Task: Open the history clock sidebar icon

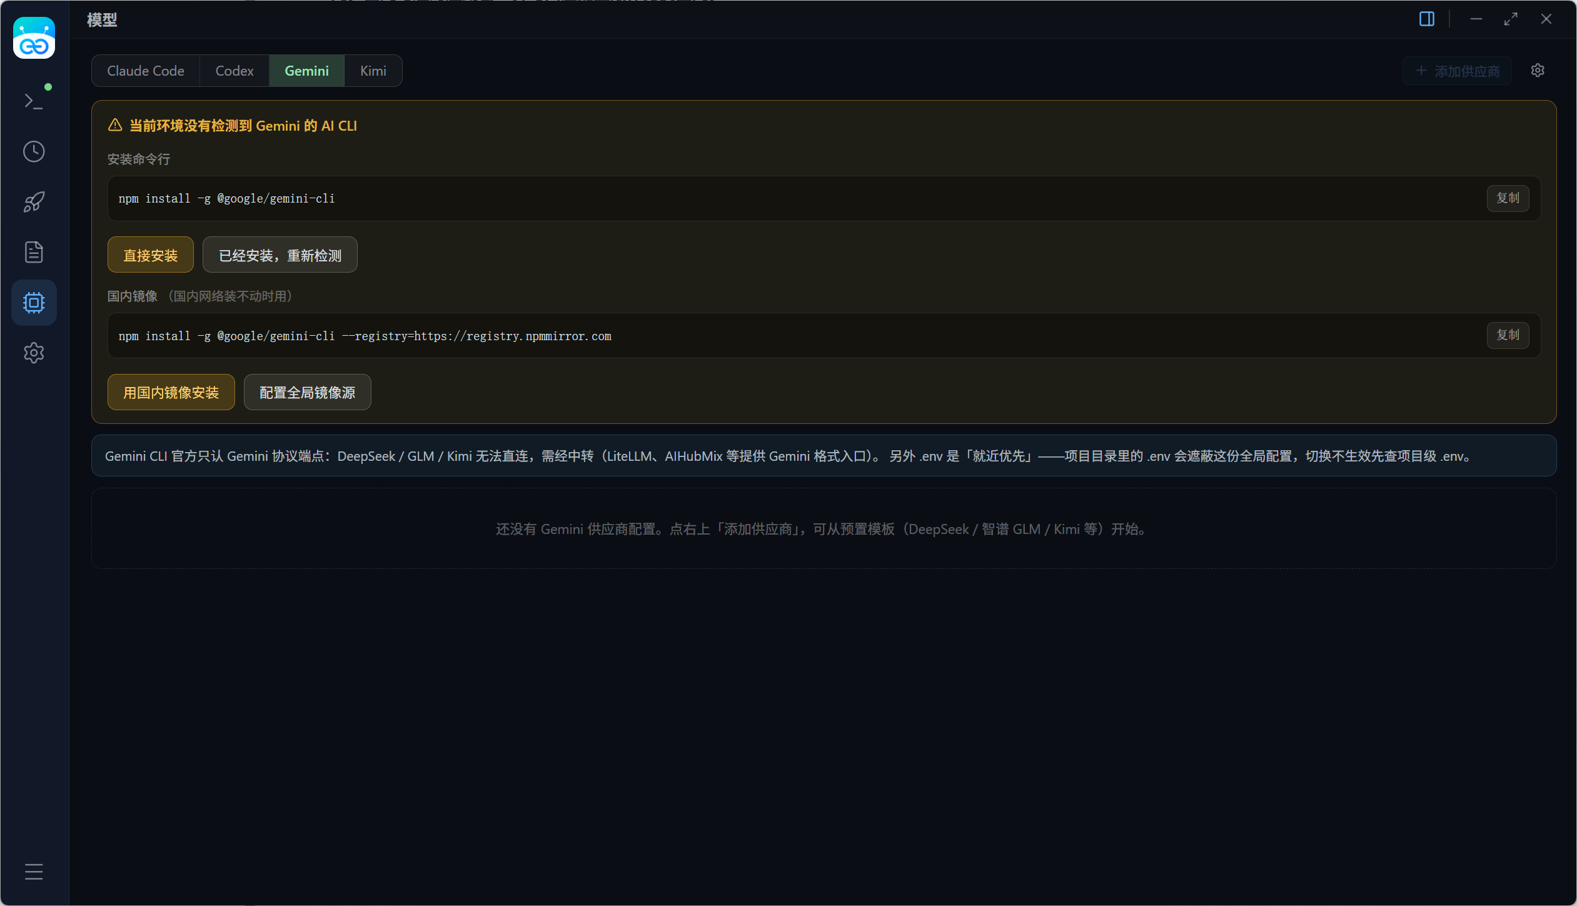Action: pyautogui.click(x=34, y=151)
